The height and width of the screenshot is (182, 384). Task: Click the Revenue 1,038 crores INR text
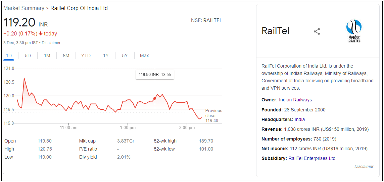(x=315, y=129)
